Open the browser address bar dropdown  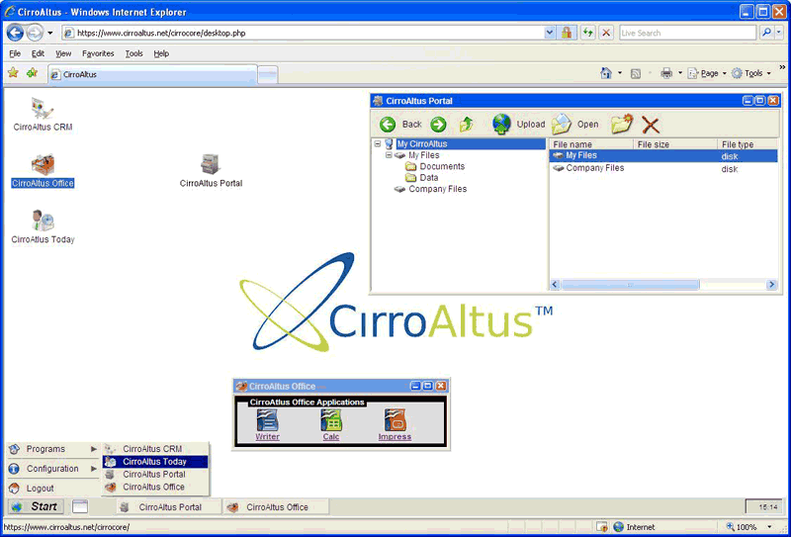point(550,33)
